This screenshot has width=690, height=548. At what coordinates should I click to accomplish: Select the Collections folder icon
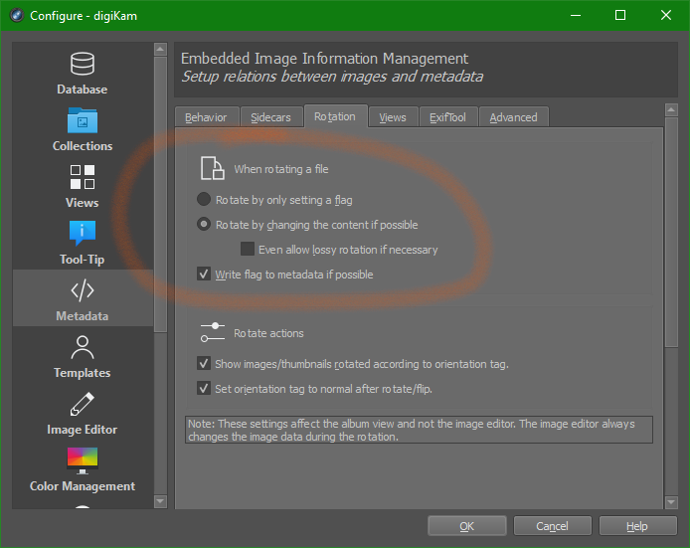click(83, 121)
